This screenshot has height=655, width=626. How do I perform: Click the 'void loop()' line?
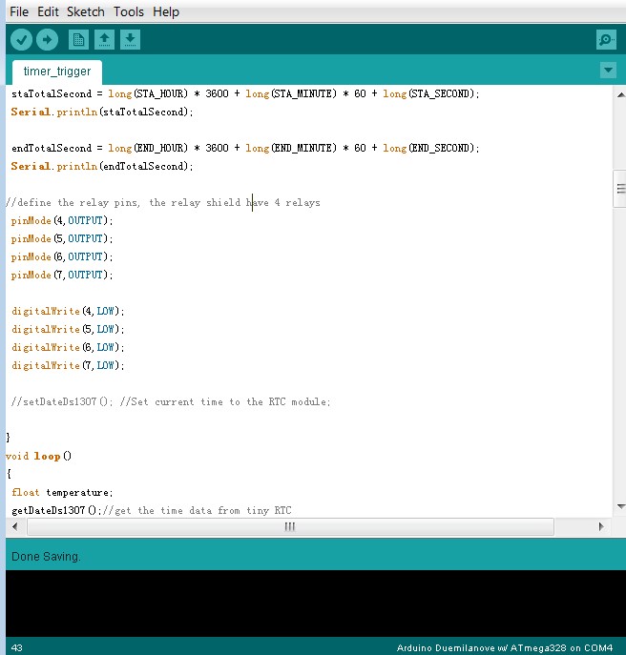[x=38, y=456]
